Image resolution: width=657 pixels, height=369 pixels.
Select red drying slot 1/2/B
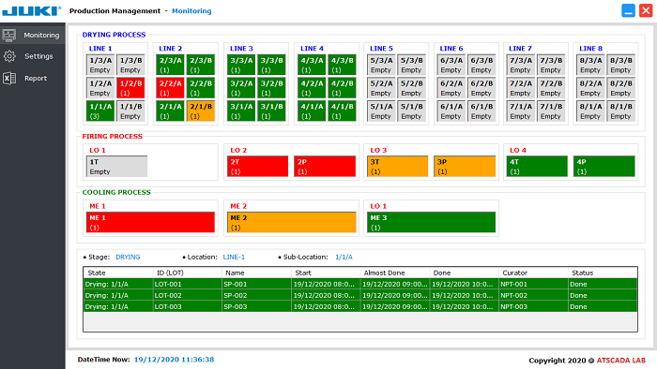point(130,88)
